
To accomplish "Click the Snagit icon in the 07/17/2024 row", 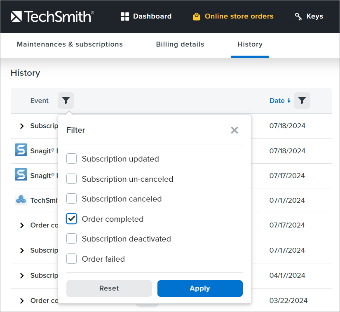I will tap(21, 175).
